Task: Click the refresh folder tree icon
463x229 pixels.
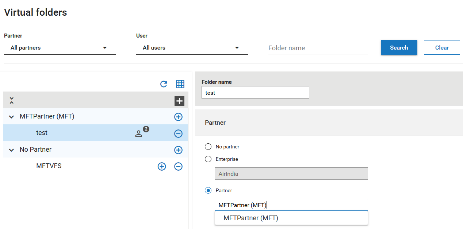Action: (164, 84)
